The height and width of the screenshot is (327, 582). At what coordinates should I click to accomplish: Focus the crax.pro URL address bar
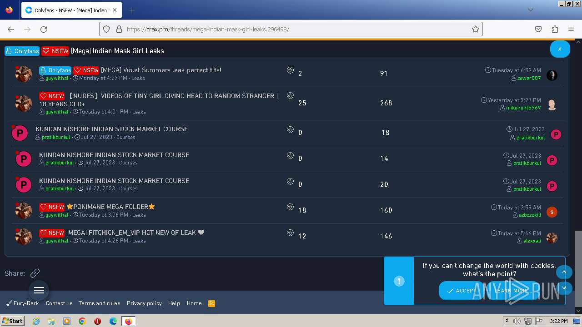291,29
